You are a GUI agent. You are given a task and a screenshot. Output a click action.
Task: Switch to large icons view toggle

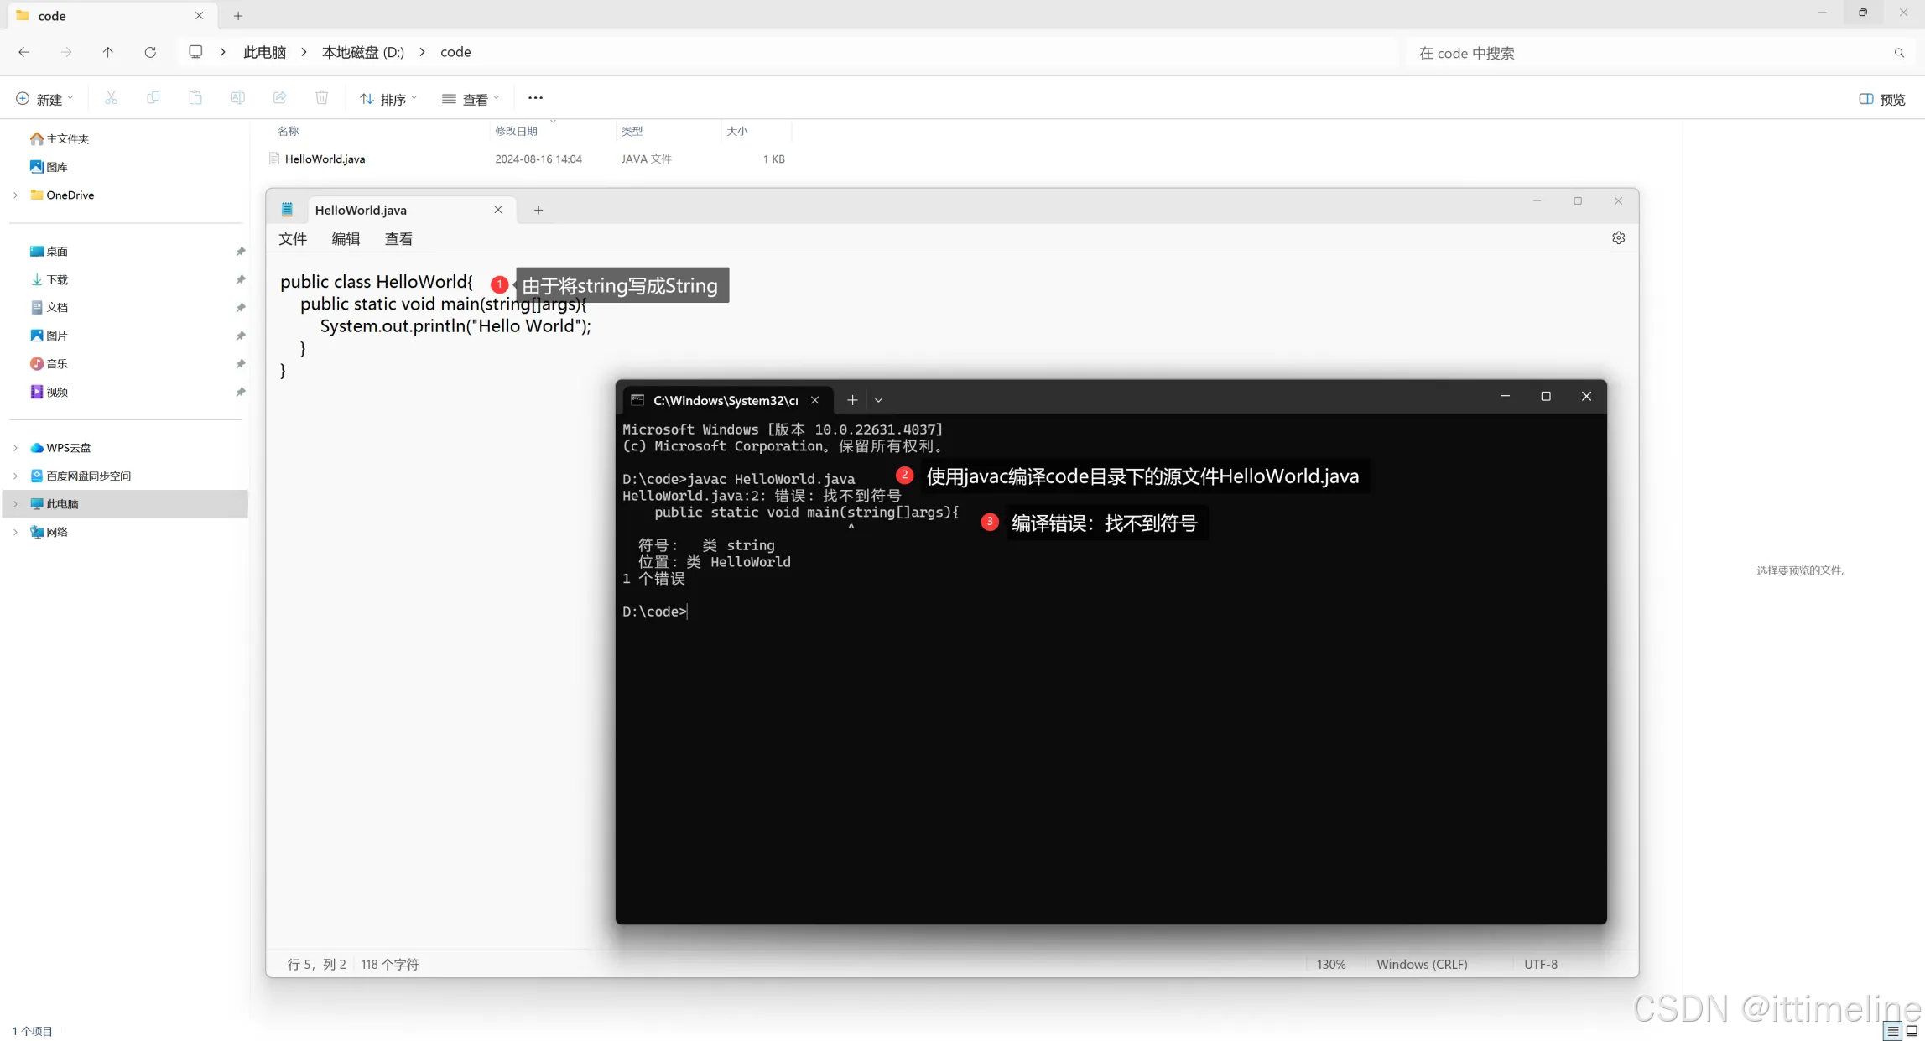click(x=1912, y=1031)
